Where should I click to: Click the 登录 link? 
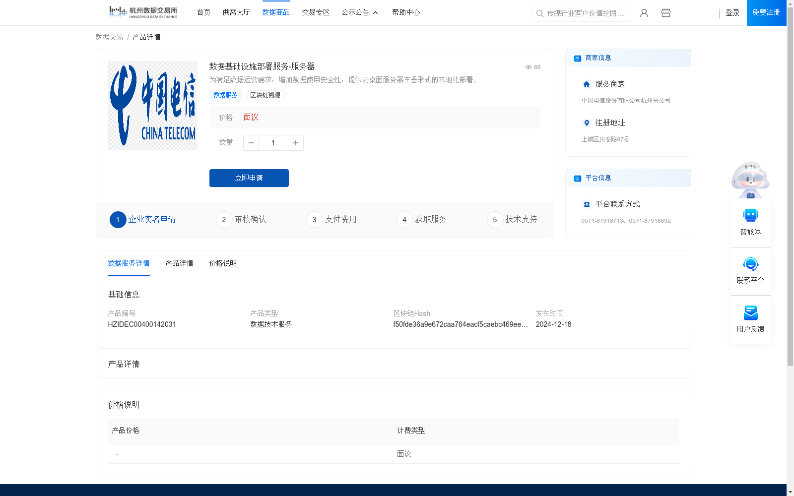(x=732, y=13)
